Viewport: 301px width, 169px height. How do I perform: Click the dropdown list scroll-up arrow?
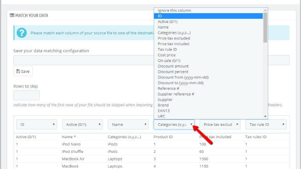(x=265, y=10)
